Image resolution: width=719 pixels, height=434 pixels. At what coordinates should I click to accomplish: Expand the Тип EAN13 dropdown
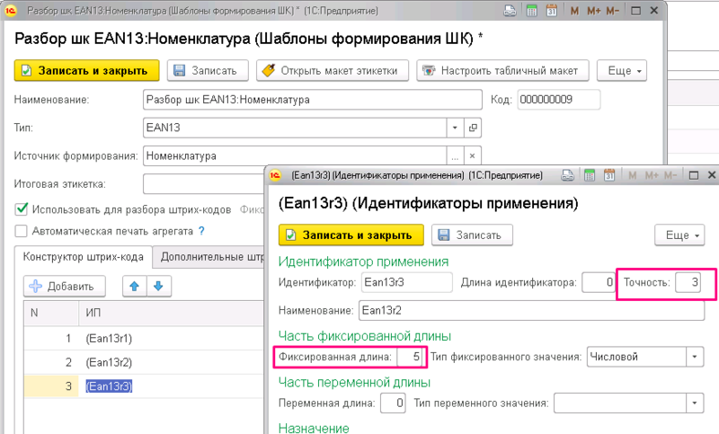click(x=455, y=128)
